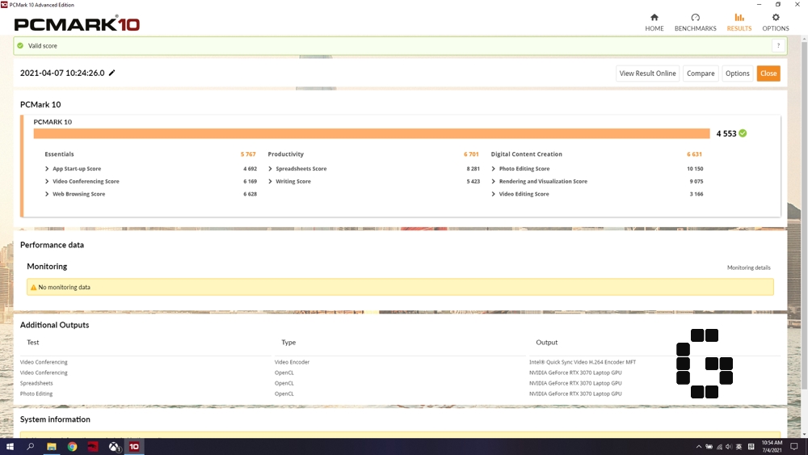Expand Rendering and Visualization Score row

pyautogui.click(x=494, y=182)
